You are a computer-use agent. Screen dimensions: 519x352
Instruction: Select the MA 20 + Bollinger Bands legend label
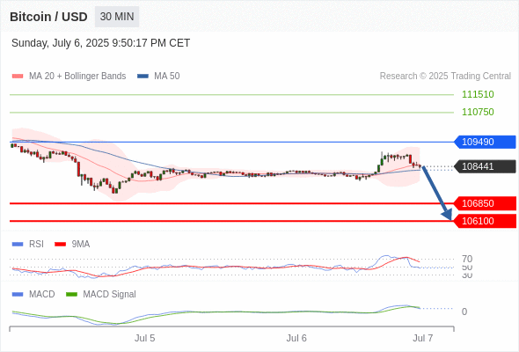[77, 77]
